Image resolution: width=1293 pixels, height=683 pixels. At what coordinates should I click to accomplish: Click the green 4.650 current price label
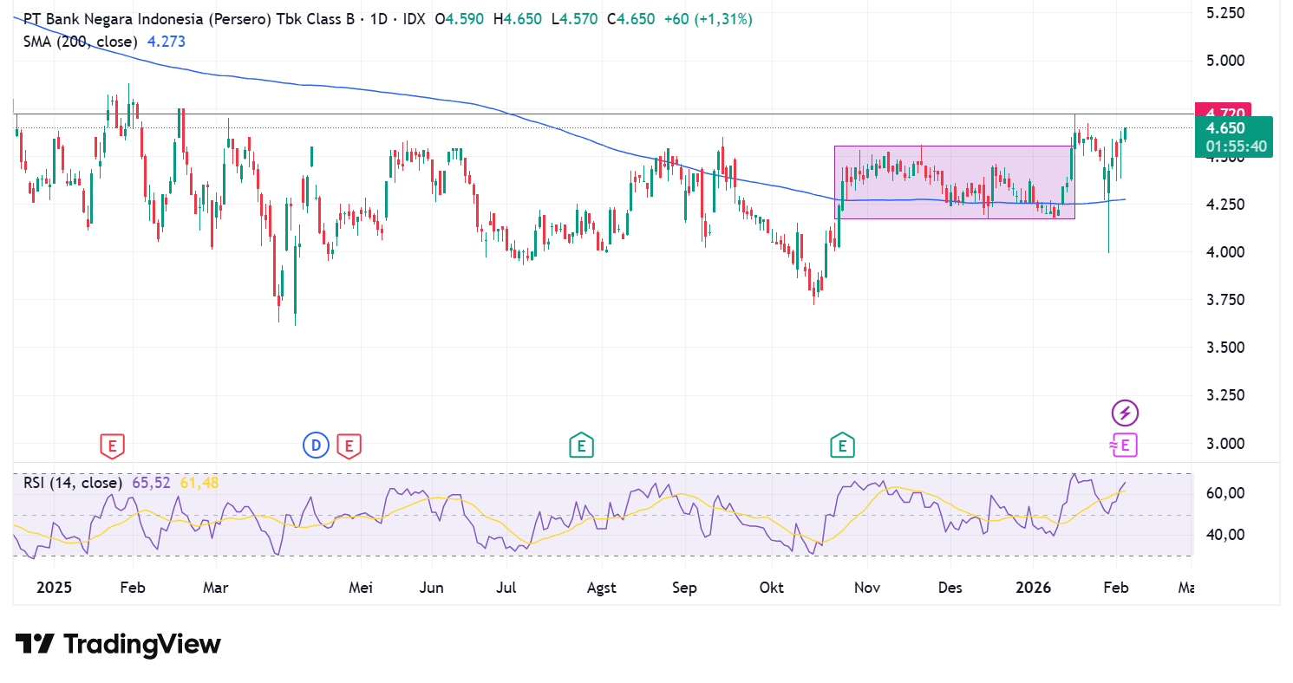[x=1231, y=128]
